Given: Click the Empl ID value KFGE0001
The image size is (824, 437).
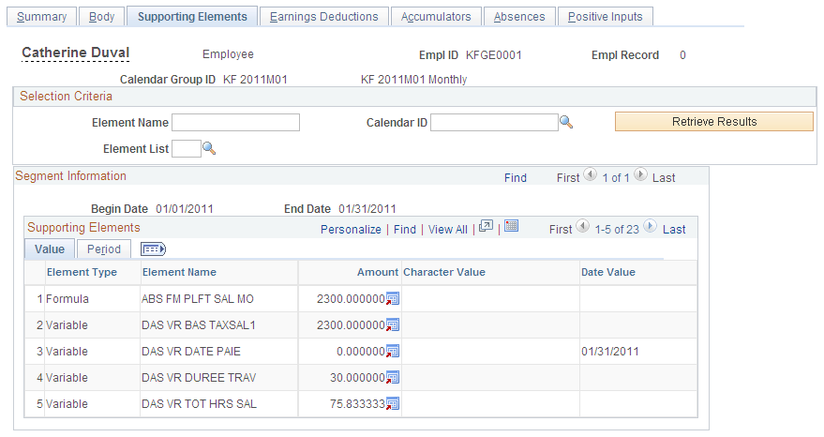Looking at the screenshot, I should click(493, 55).
